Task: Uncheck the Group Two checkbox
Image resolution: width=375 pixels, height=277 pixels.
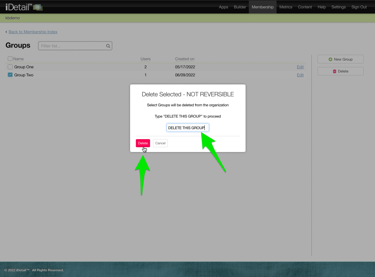Action: 10,75
